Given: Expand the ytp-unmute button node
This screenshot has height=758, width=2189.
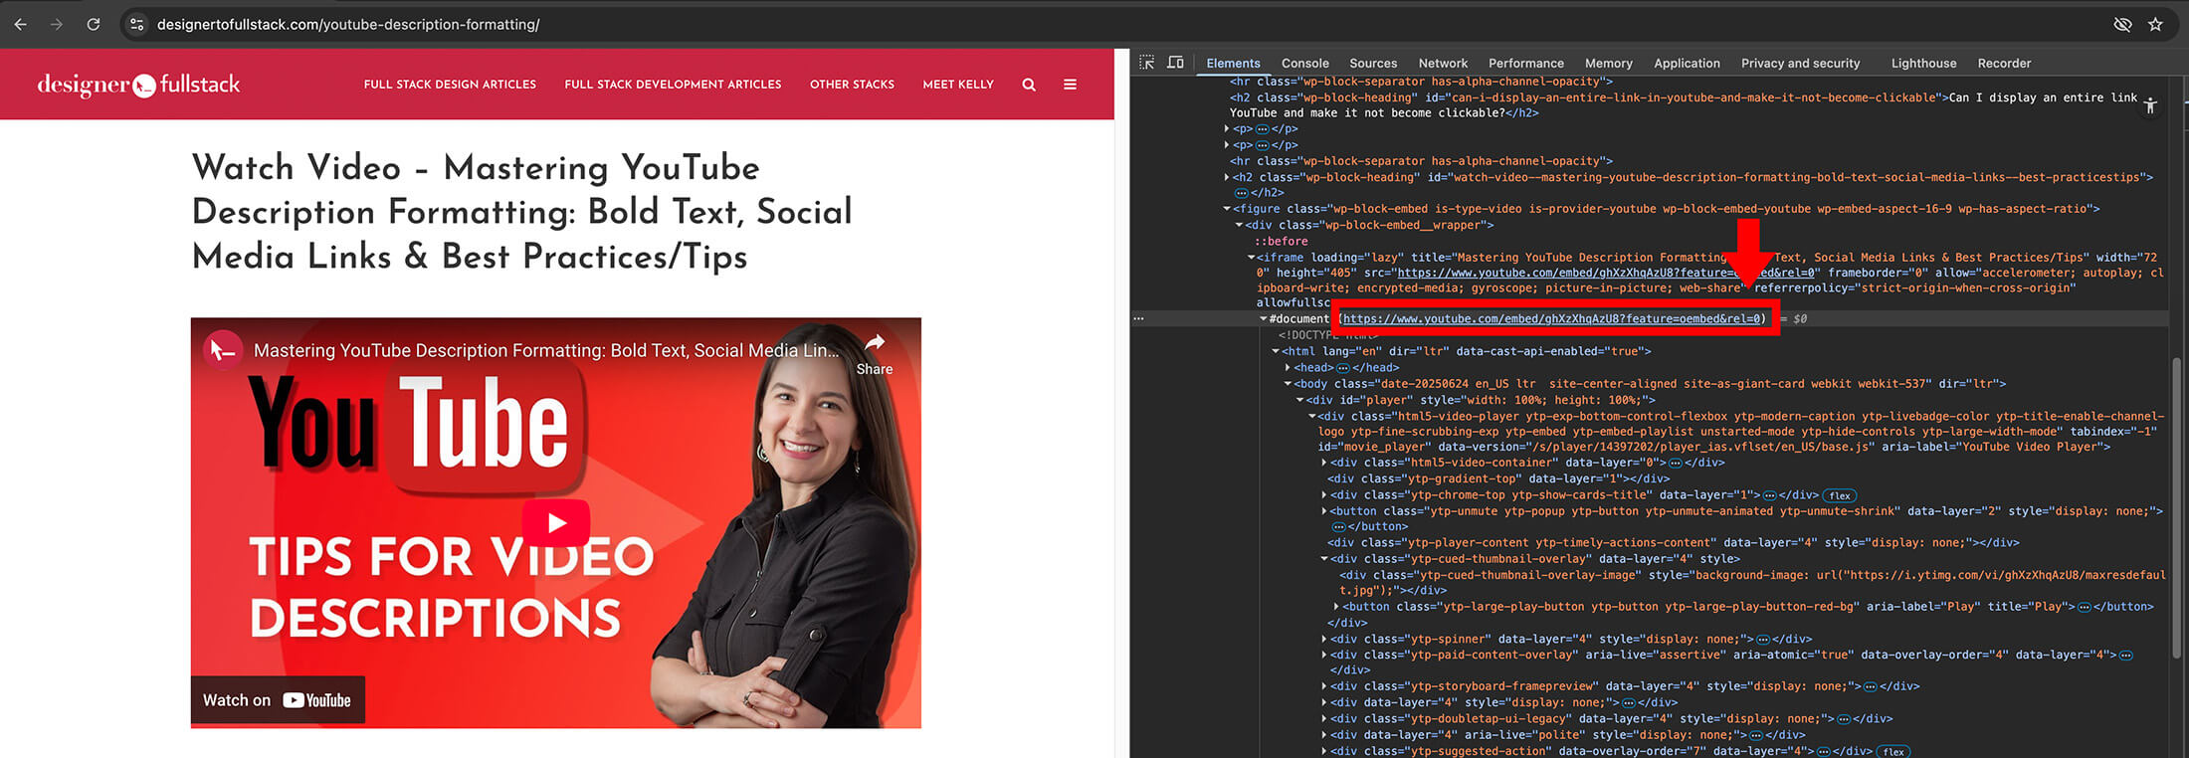Looking at the screenshot, I should coord(1323,511).
